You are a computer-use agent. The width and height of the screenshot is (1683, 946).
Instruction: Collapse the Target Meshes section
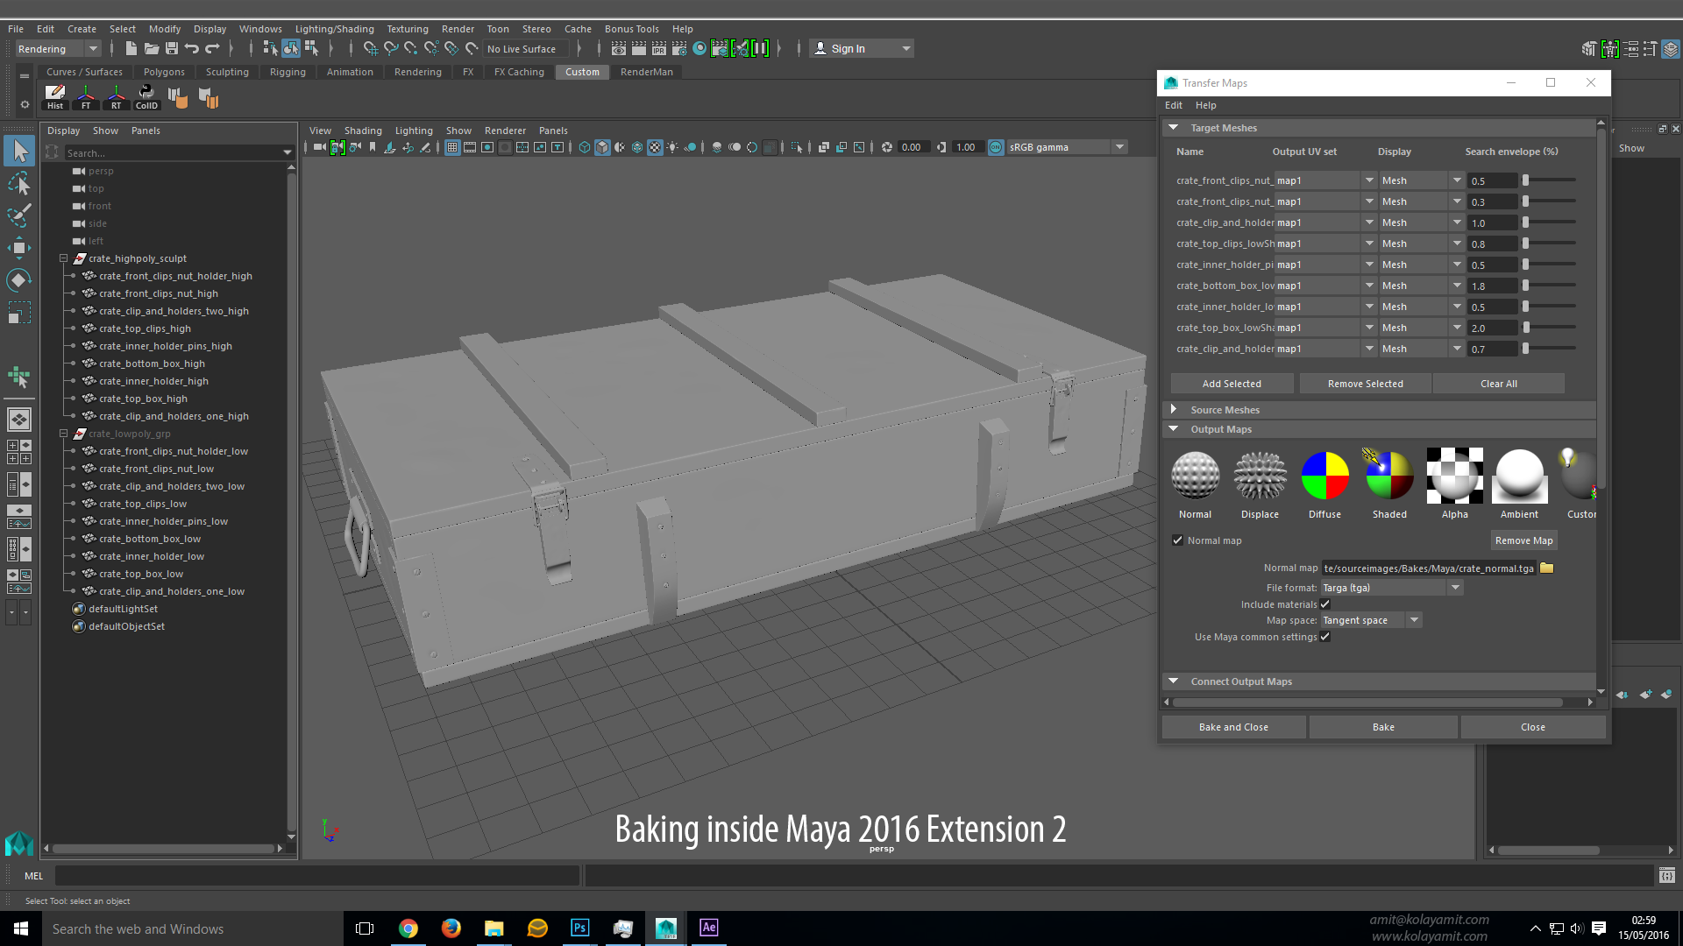1173,128
